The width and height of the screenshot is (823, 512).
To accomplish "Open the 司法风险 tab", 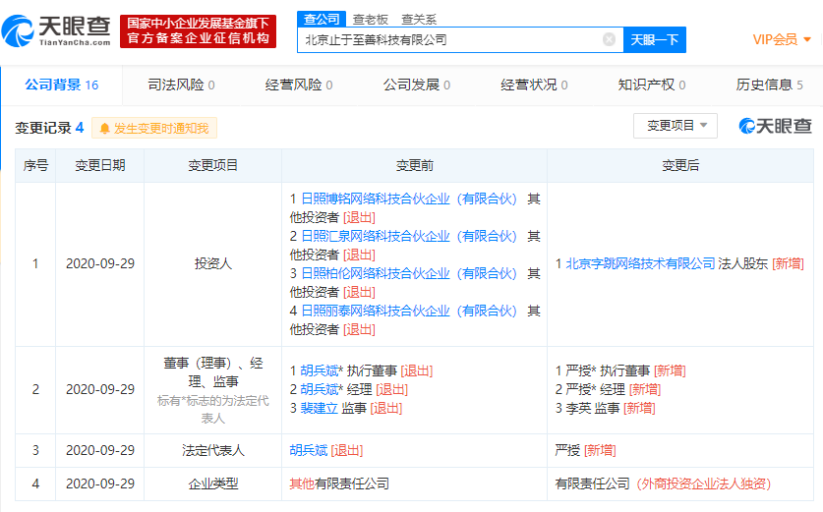I will coord(181,85).
